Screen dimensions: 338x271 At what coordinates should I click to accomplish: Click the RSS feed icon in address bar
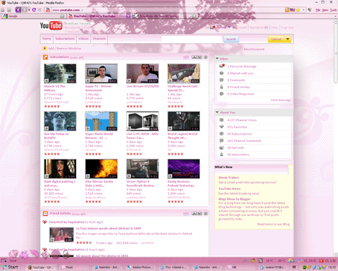click(287, 10)
